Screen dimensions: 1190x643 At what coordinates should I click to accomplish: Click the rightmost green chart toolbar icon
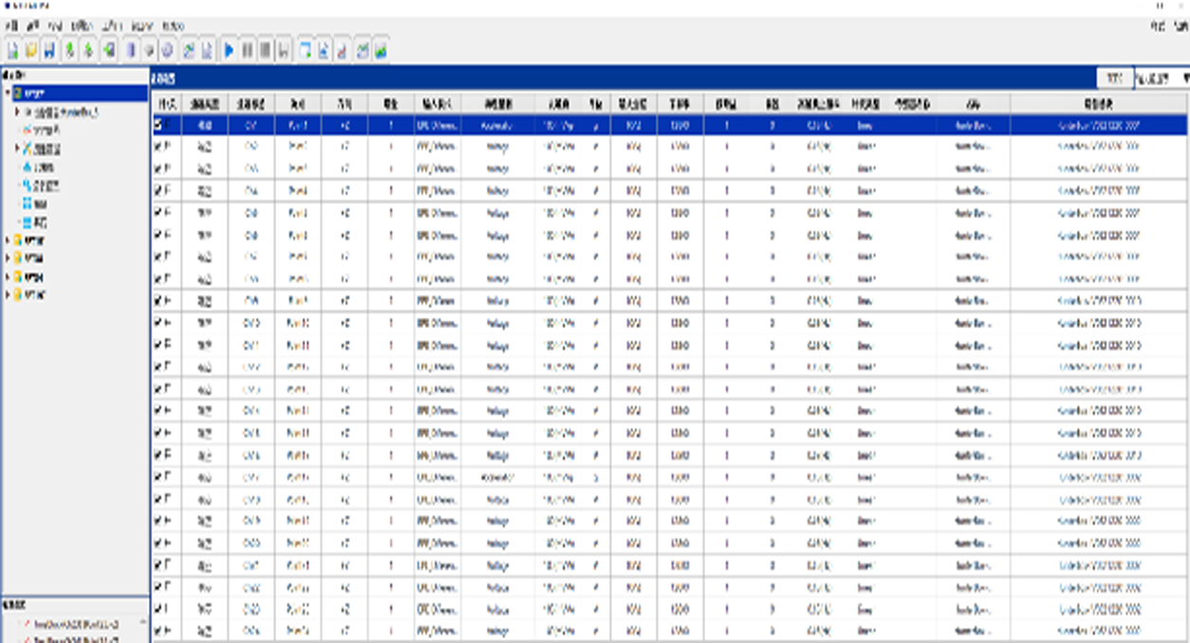click(380, 50)
